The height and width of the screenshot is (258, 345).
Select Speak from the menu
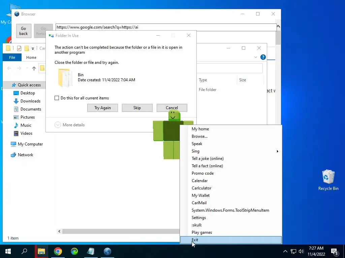tap(231, 144)
